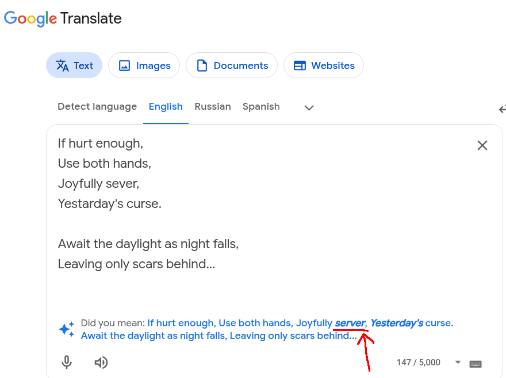Click the speaker listen icon
Screen dimensions: 506x378
tap(101, 362)
